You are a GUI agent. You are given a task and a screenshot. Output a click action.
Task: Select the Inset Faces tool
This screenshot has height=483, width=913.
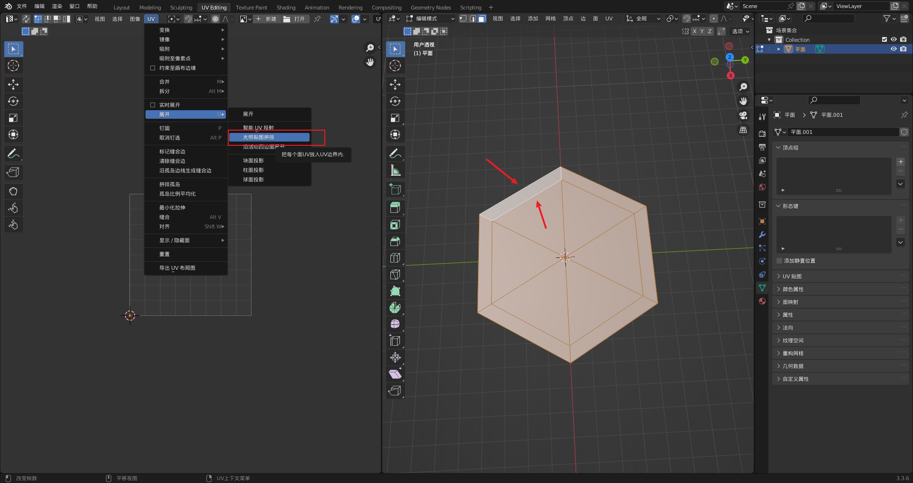pyautogui.click(x=395, y=225)
